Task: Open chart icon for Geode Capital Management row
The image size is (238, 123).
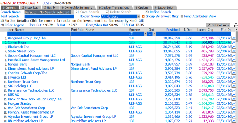Action: (x=234, y=55)
